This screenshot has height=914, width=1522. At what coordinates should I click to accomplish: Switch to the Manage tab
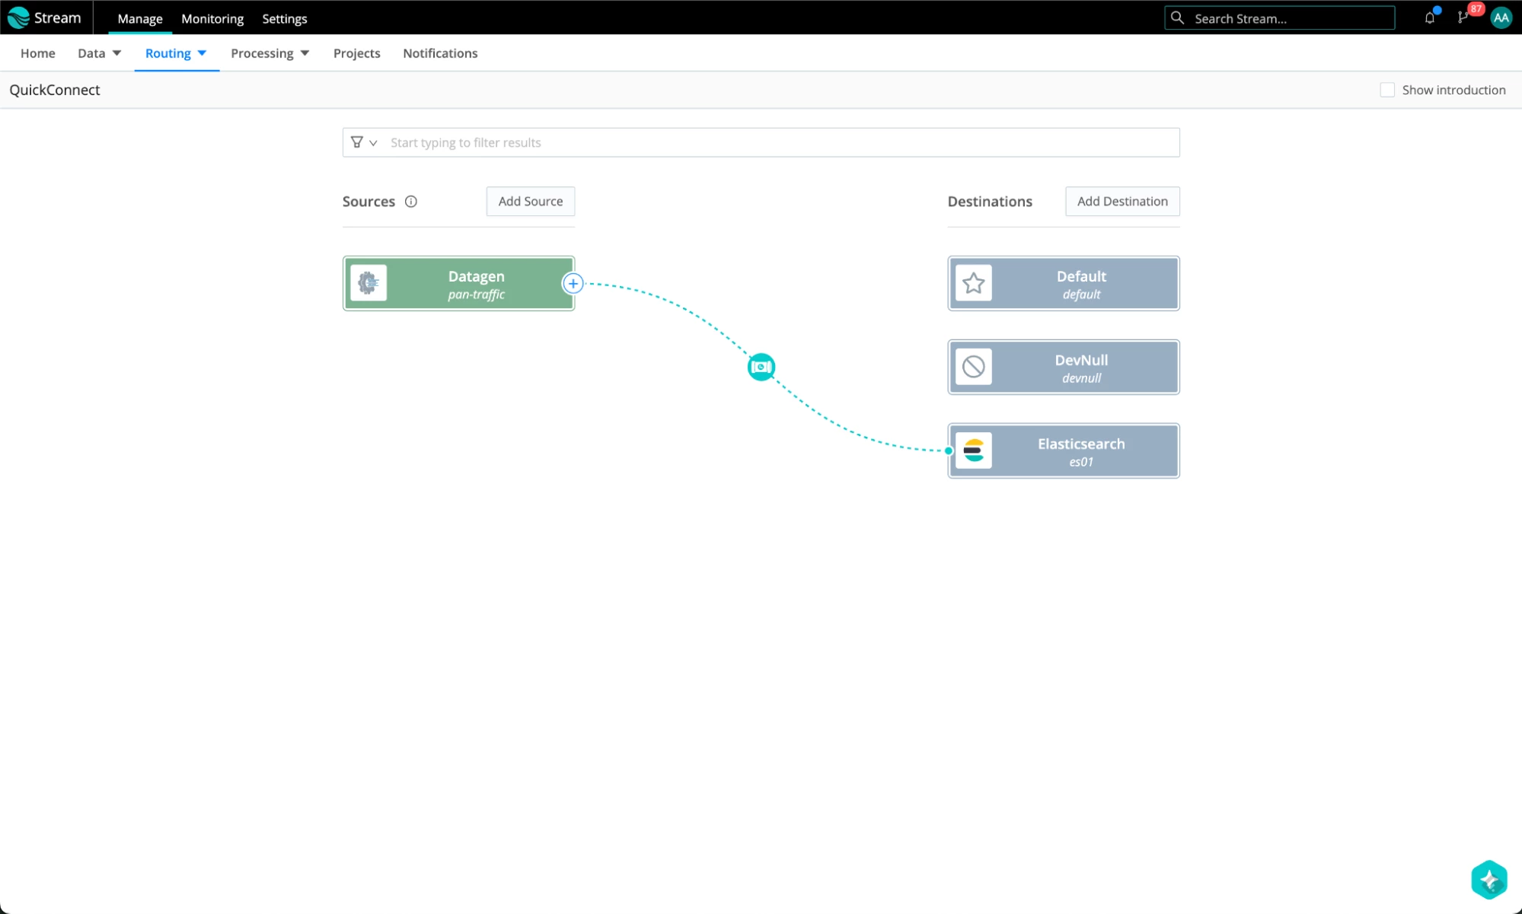click(140, 18)
